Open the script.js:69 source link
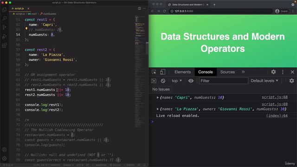This screenshot has height=167, width=297. (x=274, y=104)
